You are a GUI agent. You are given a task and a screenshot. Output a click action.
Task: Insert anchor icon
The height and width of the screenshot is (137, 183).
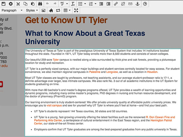[138, 4]
